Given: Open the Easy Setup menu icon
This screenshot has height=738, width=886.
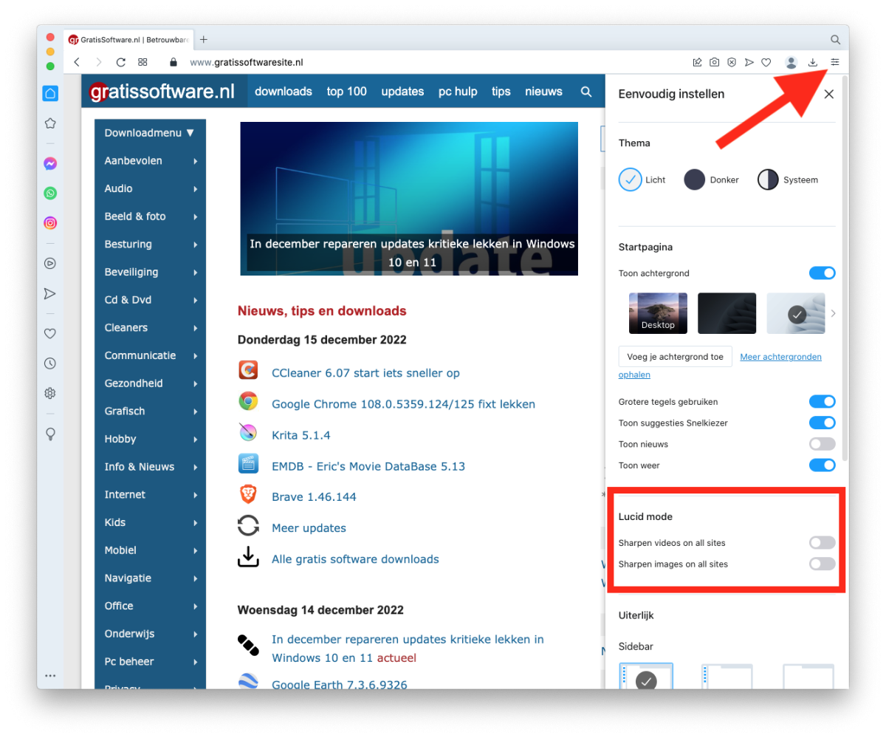Looking at the screenshot, I should click(835, 63).
